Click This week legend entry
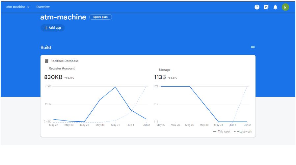This screenshot has width=296, height=165. (222, 132)
